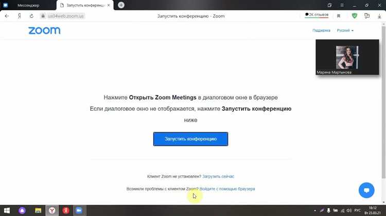Open network connection tray icon
Image resolution: width=386 pixels, height=216 pixels.
point(342,210)
